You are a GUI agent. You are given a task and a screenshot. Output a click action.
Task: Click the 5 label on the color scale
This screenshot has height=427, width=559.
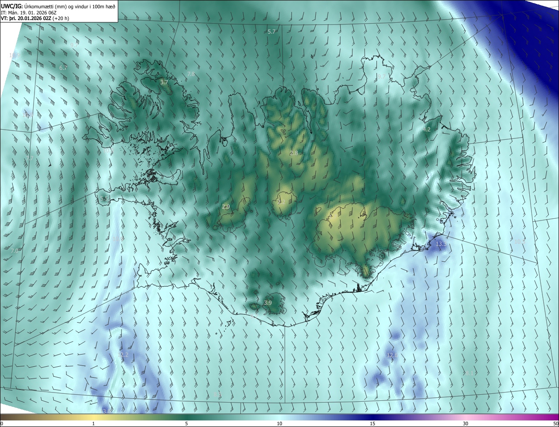pos(186,424)
